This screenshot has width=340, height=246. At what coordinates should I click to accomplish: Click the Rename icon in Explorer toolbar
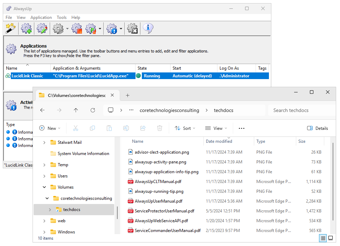coord(126,128)
